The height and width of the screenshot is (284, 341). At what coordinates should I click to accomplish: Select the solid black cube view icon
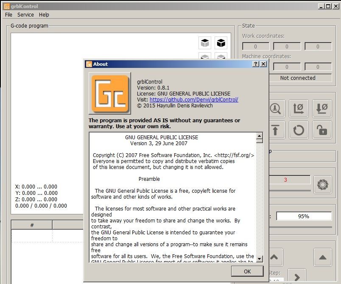(x=221, y=42)
